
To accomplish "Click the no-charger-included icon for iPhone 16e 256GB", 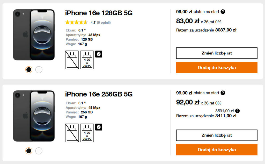I will coord(72,133).
